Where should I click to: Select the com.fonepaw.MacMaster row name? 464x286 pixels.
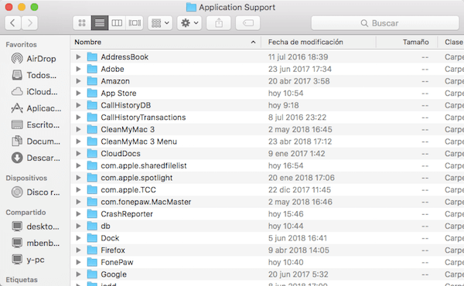(x=146, y=202)
